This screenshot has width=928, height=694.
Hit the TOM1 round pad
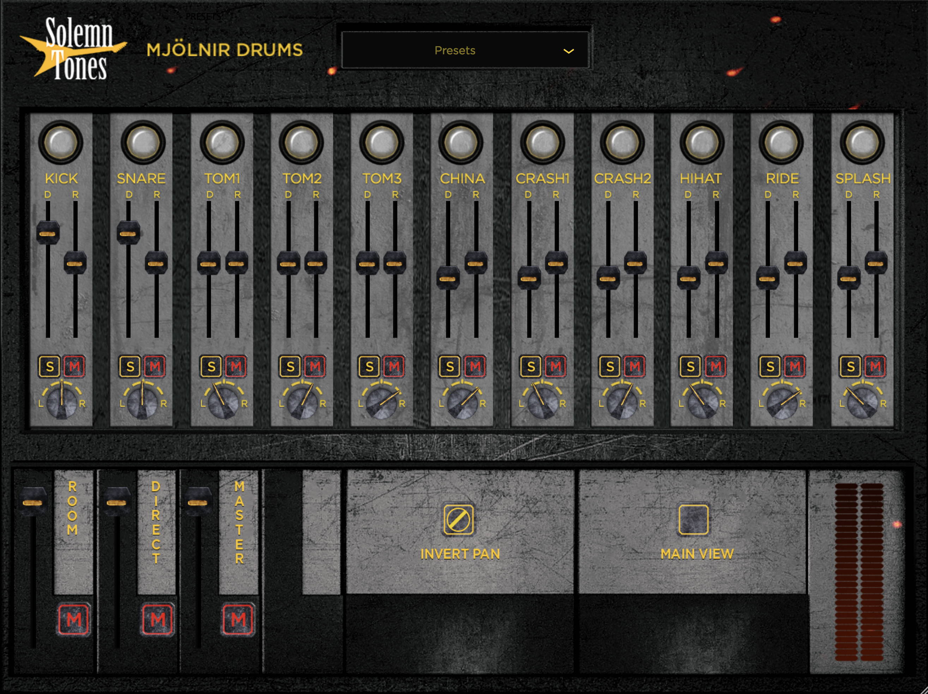point(222,142)
